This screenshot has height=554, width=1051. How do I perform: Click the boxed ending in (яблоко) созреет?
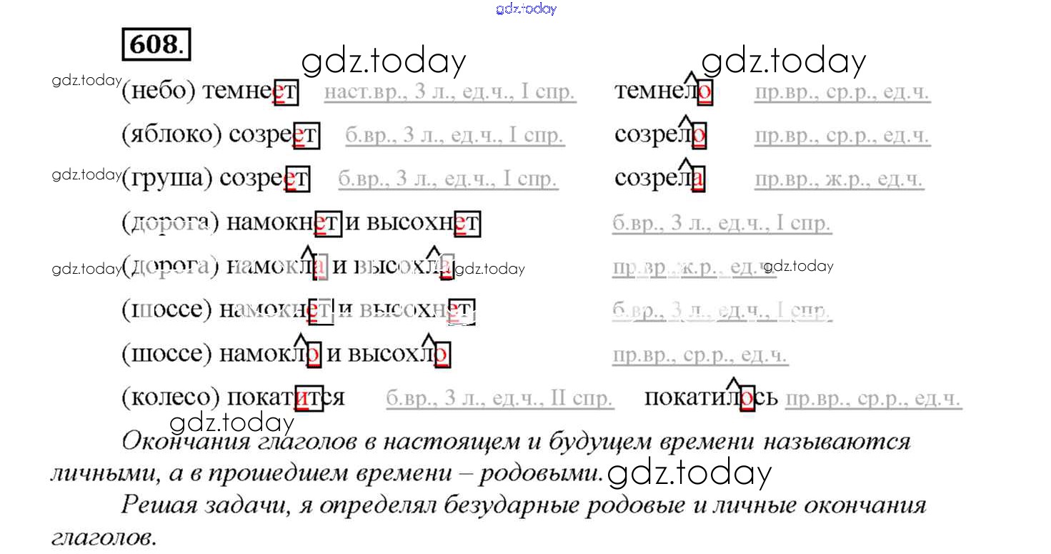[307, 136]
